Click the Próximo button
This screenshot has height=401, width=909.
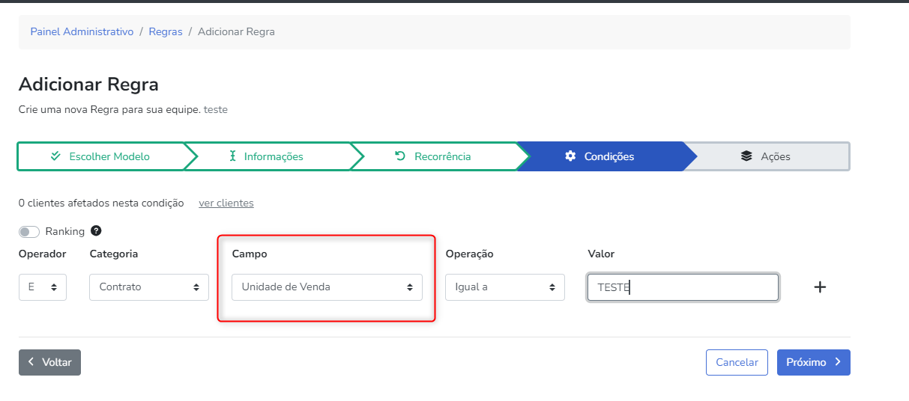[813, 362]
